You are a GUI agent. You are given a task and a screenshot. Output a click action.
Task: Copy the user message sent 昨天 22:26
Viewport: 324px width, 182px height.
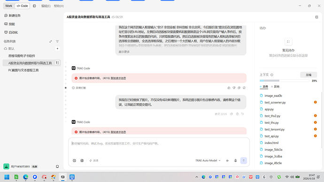pos(231,114)
